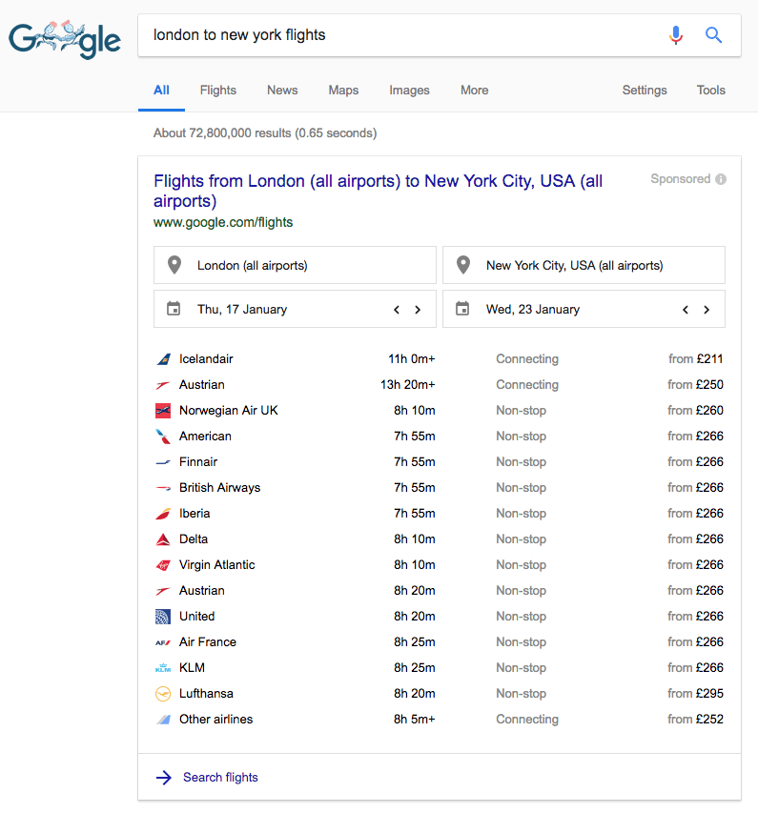Go to previous departure date
758x813 pixels.
click(x=397, y=310)
